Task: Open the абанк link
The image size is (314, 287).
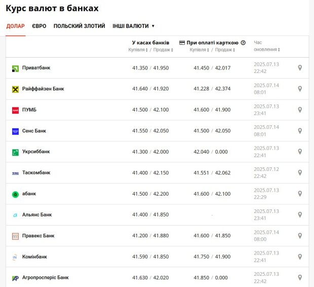Action: (29, 194)
